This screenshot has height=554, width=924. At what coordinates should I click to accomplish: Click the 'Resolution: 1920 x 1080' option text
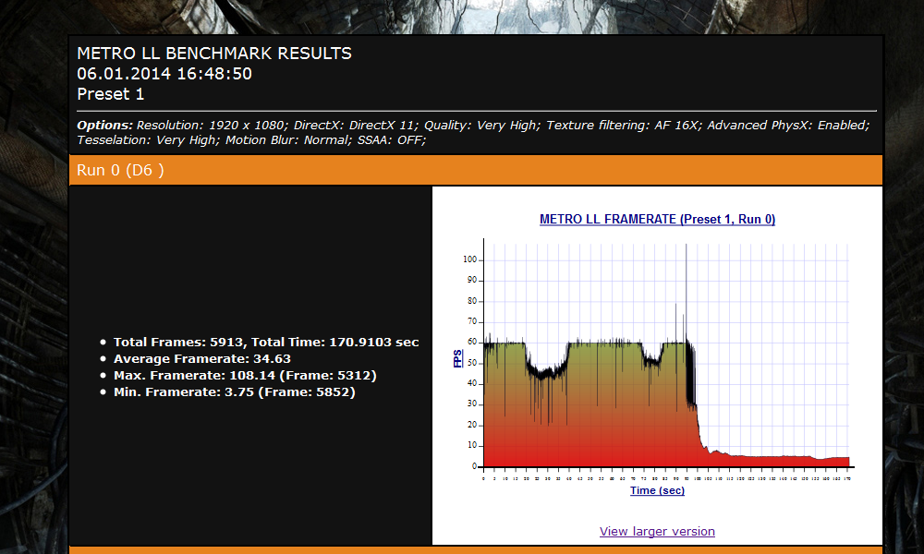212,126
